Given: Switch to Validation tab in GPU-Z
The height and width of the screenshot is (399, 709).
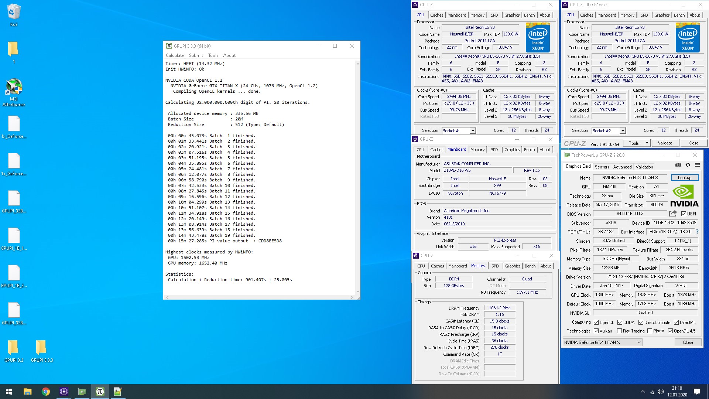Looking at the screenshot, I should (x=644, y=167).
